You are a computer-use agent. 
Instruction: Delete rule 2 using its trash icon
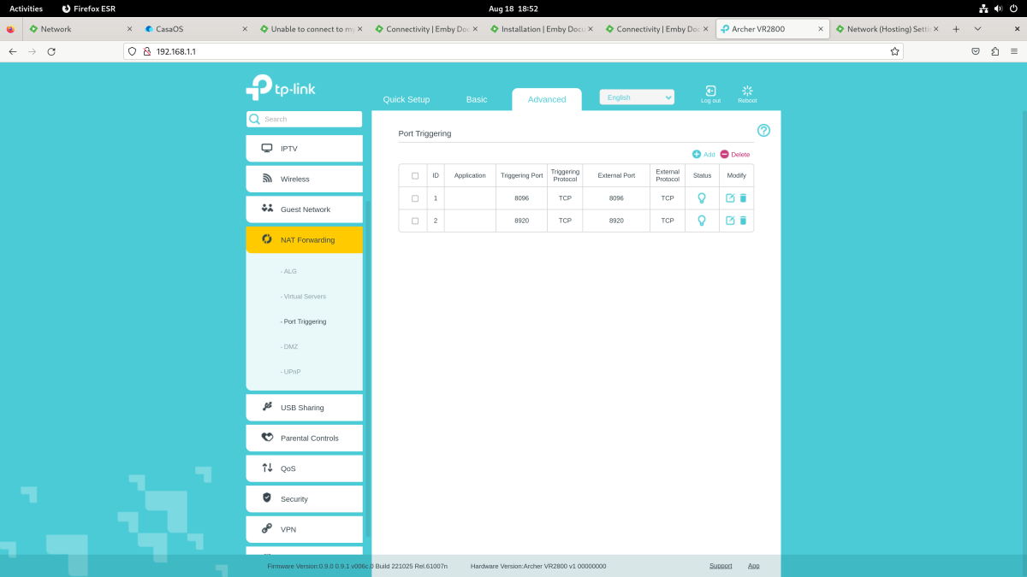[744, 220]
